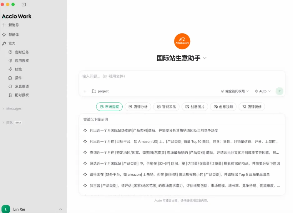The height and width of the screenshot is (213, 293).
Task: Expand the 国际站生意助手 chevron
Action: pyautogui.click(x=205, y=58)
